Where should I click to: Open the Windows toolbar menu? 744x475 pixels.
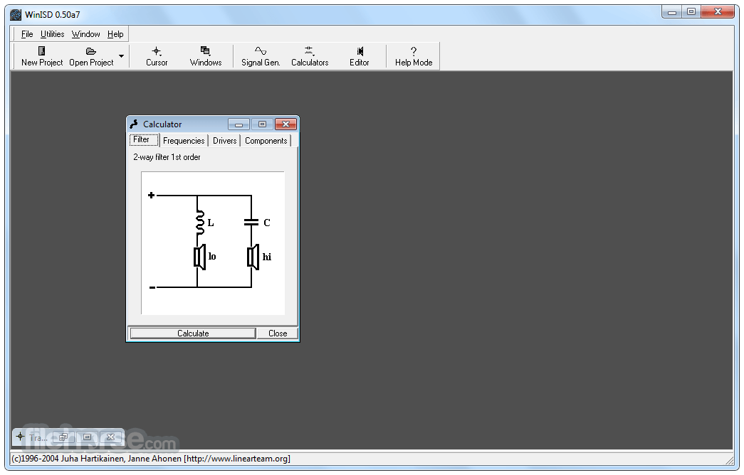tap(206, 56)
